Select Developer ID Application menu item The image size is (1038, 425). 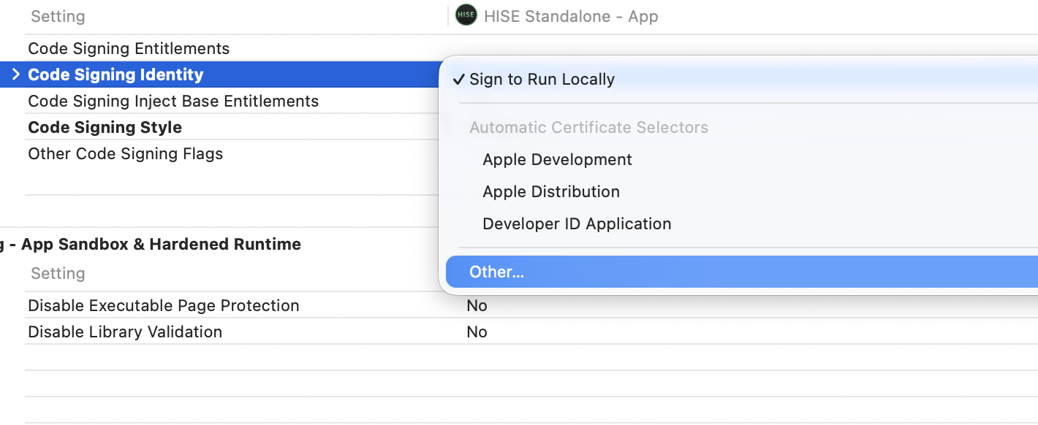click(x=576, y=223)
